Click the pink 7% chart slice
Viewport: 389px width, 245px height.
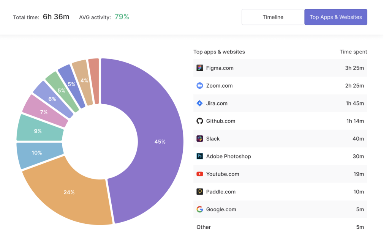coord(44,112)
